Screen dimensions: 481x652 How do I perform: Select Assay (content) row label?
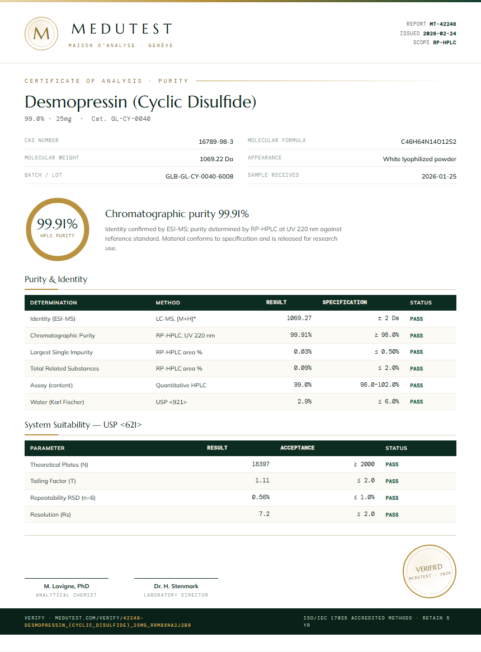tap(51, 386)
